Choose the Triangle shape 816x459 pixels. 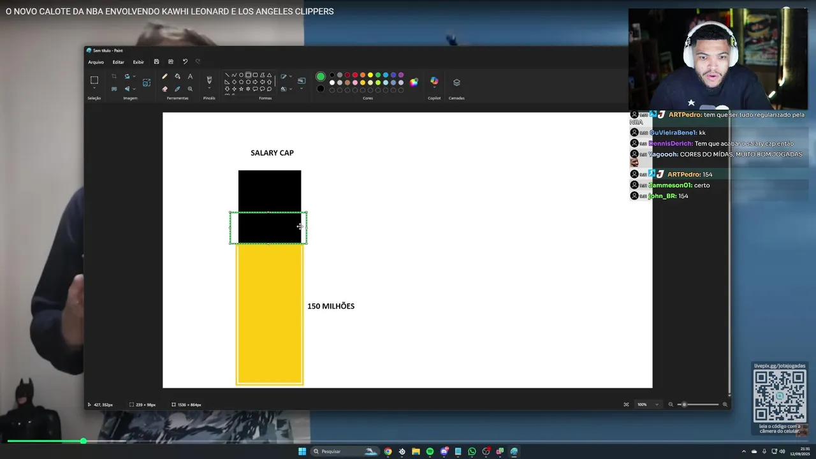(269, 75)
